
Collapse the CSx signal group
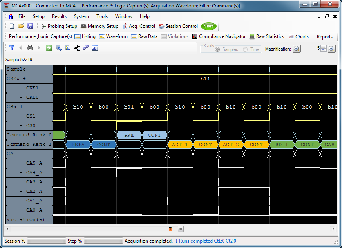click(x=21, y=107)
